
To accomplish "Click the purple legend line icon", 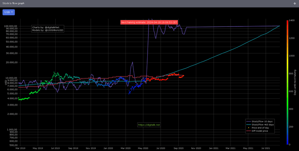I will (249, 121).
